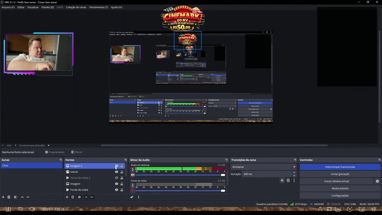Screen dimensions: 382x215
Task: Pause the video player
Action: tap(8, 209)
